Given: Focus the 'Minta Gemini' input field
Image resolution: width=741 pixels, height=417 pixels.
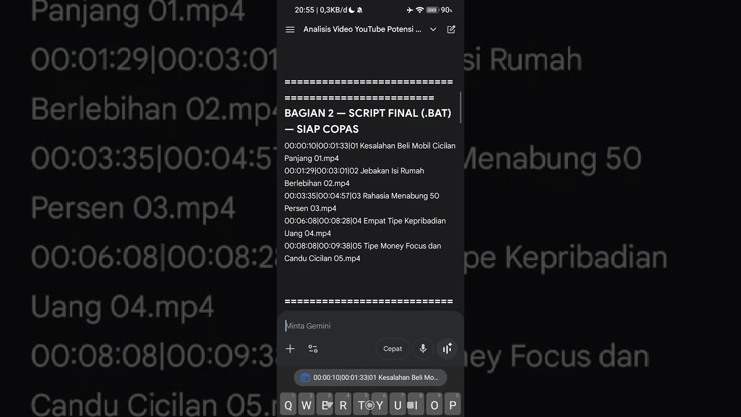Looking at the screenshot, I should click(x=370, y=326).
